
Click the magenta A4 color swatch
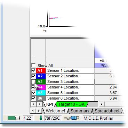(41, 87)
